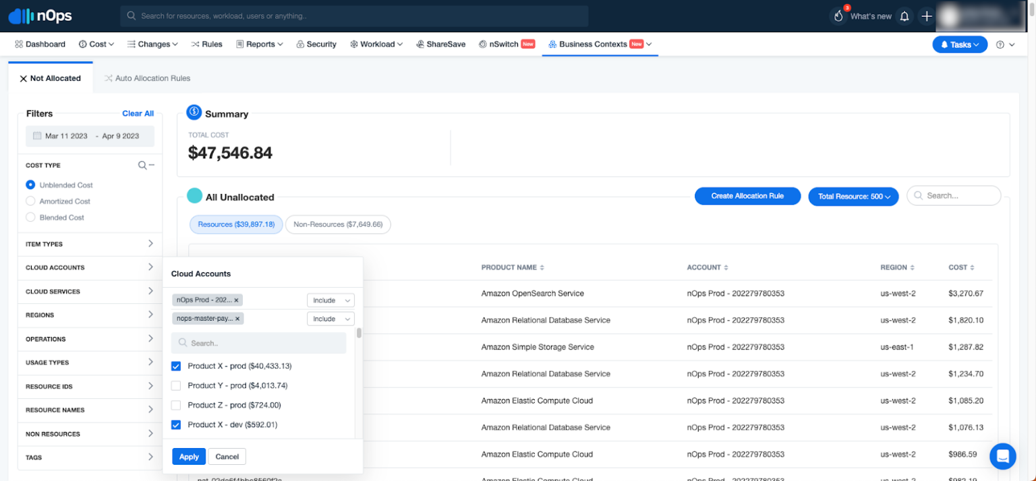Select the Amortized Cost radio button
This screenshot has height=481, width=1036.
click(32, 201)
